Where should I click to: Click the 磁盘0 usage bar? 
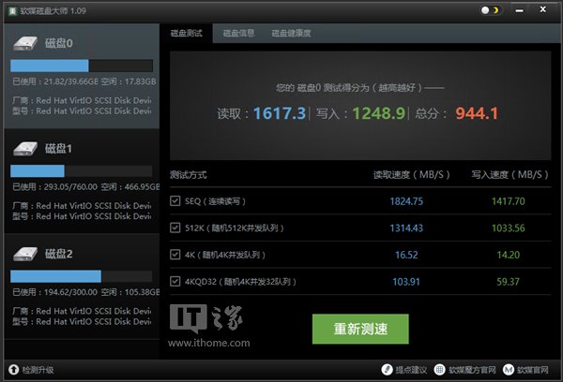[x=82, y=66]
